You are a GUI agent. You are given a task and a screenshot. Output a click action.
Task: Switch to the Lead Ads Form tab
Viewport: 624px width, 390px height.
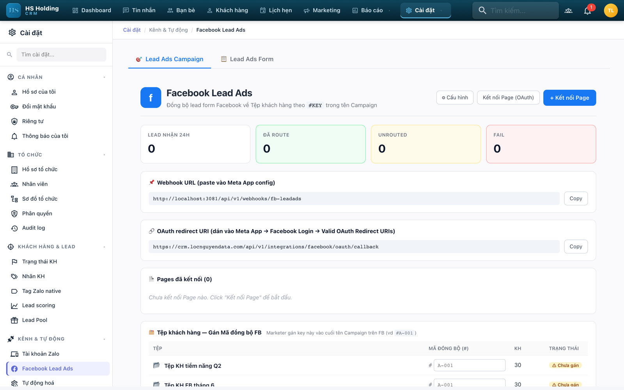click(x=247, y=59)
